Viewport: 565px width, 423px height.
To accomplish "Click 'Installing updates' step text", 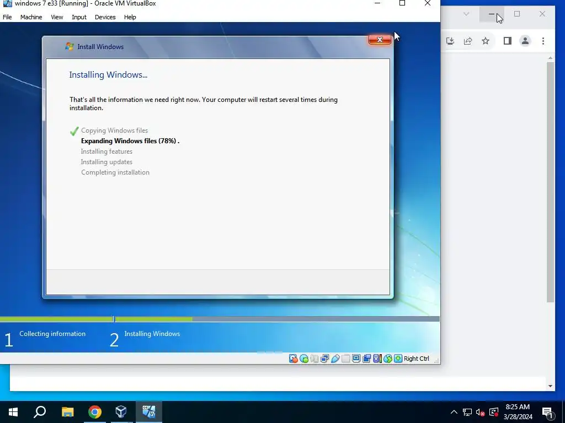I will click(106, 162).
